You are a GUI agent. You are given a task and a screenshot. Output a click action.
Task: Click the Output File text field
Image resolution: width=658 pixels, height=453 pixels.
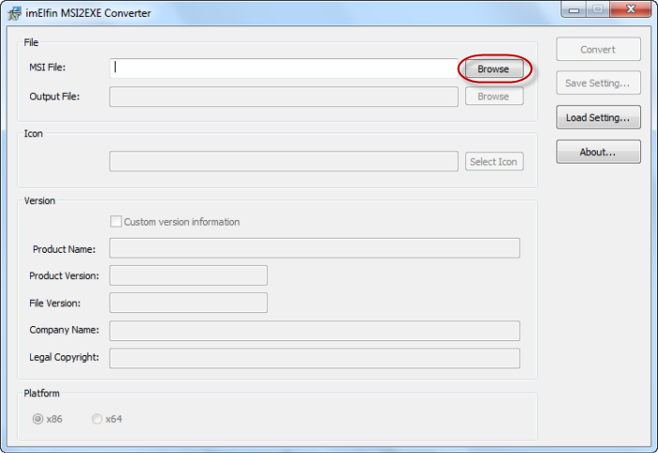284,97
